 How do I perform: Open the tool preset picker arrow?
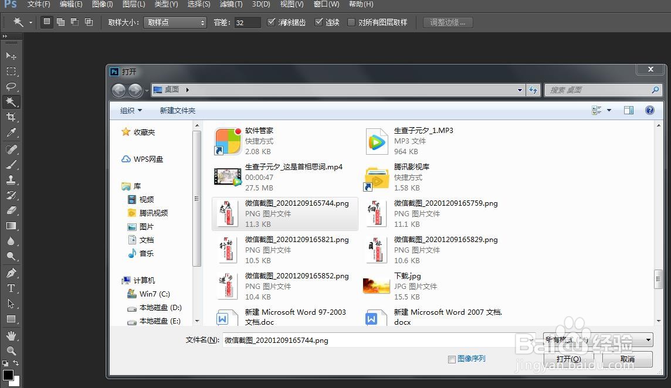click(31, 23)
